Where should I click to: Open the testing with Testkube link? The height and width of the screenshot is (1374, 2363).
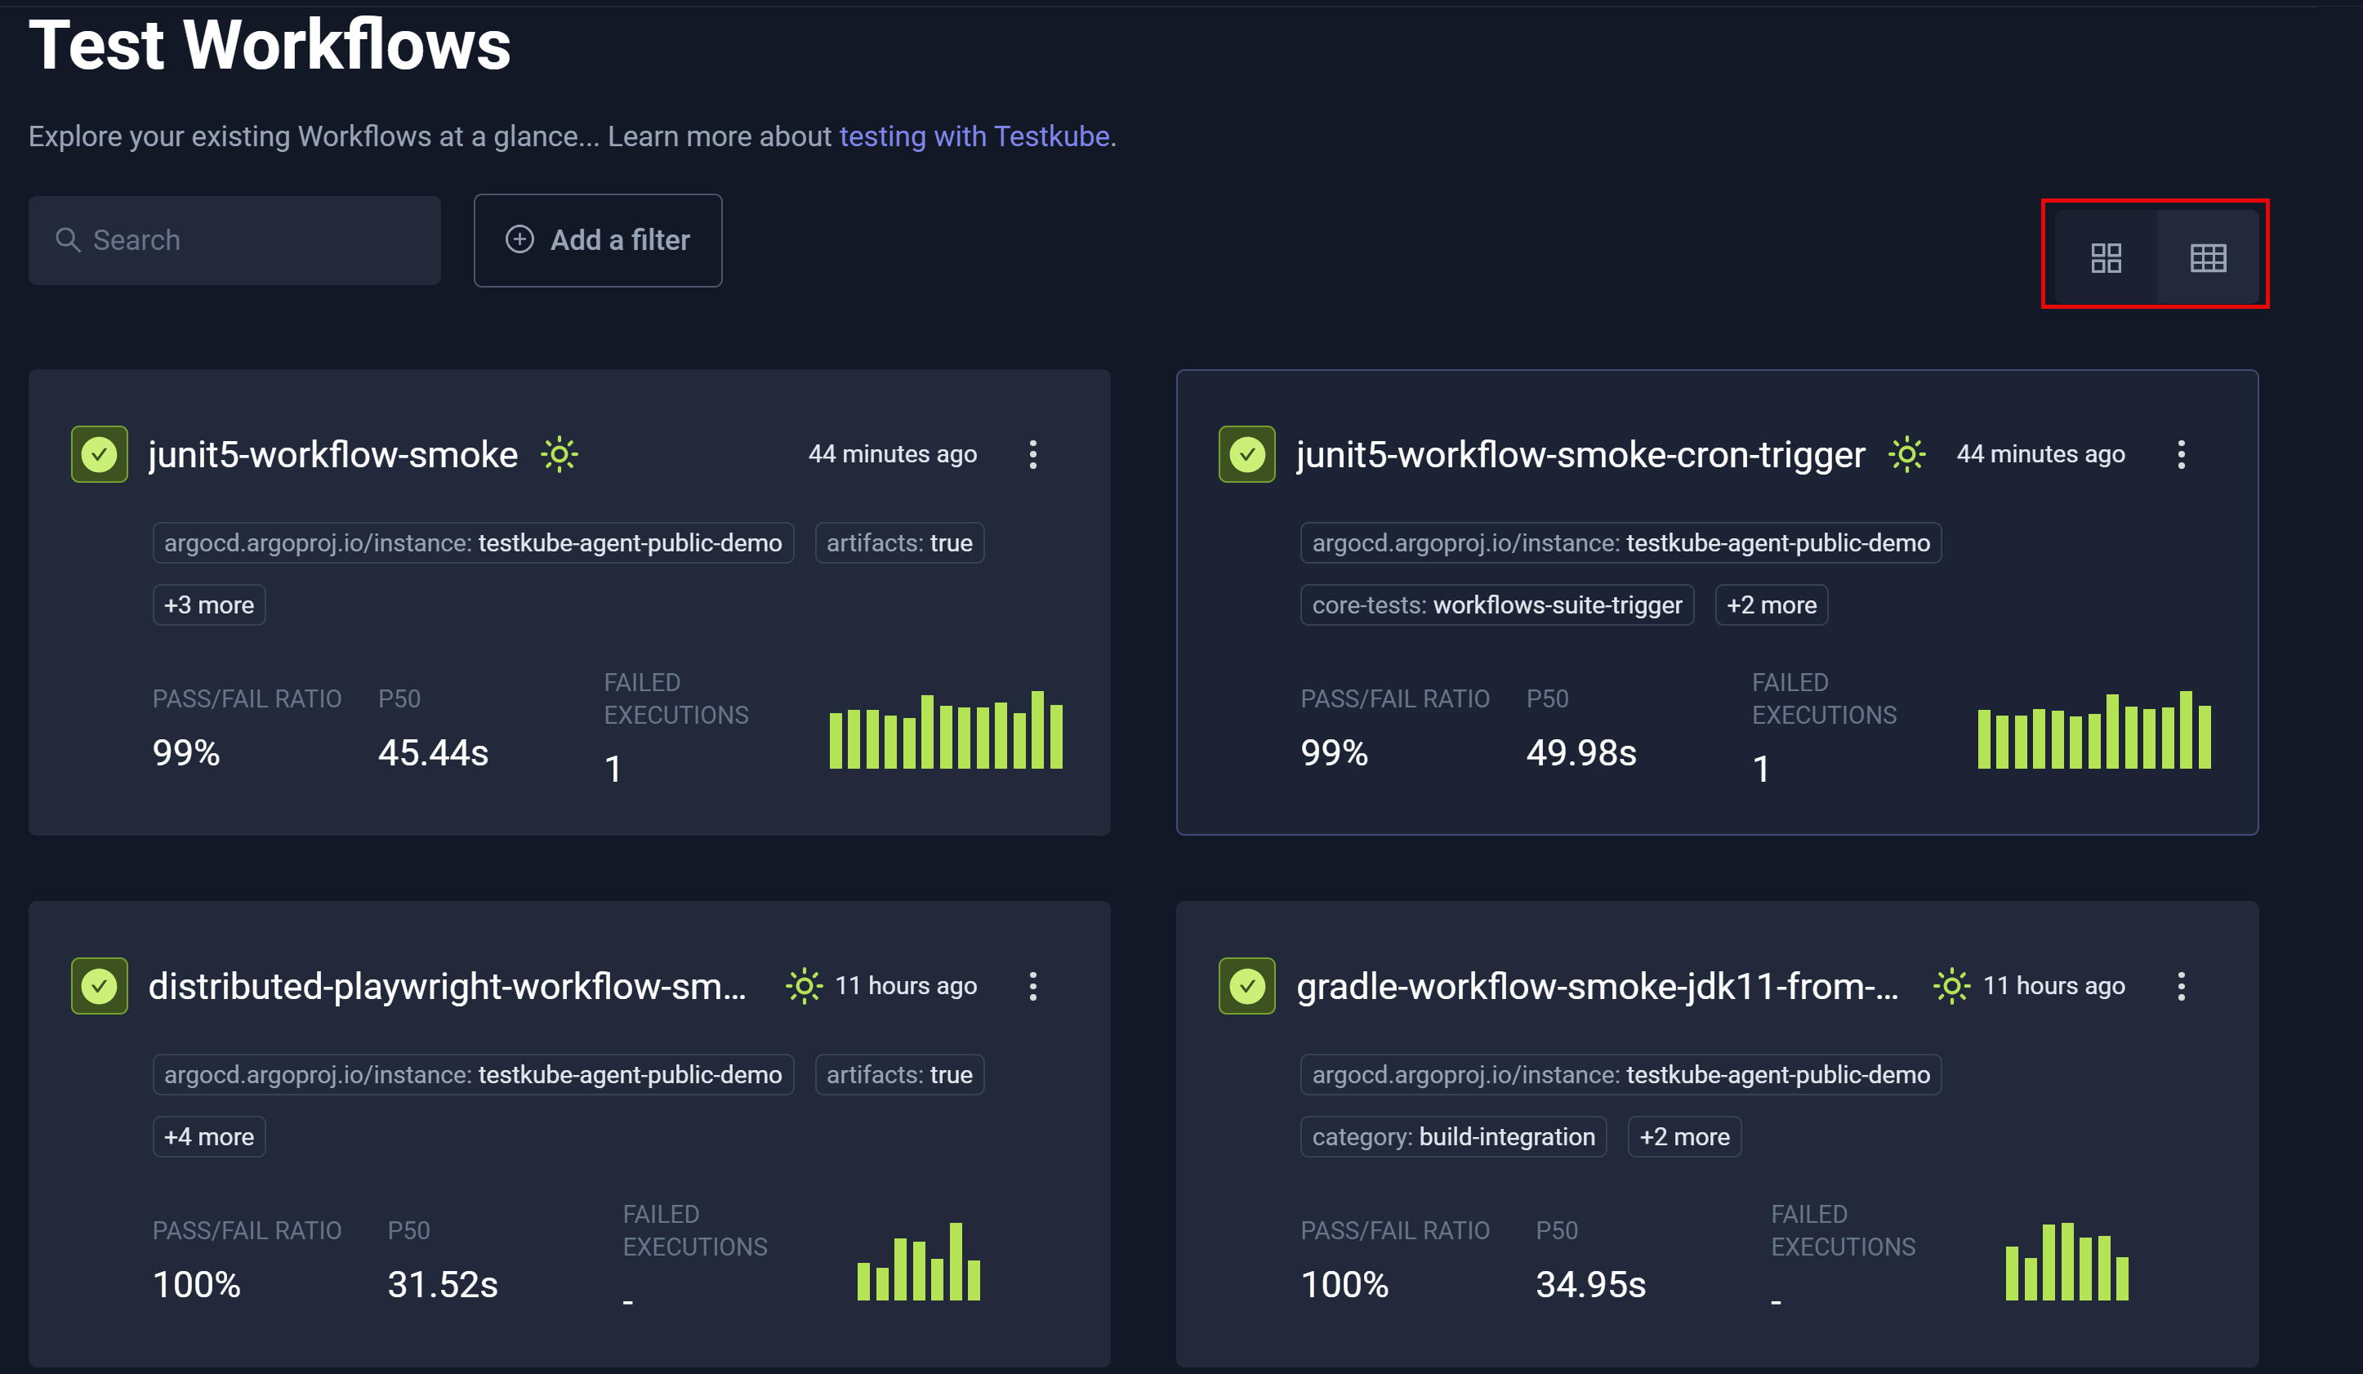(x=974, y=137)
